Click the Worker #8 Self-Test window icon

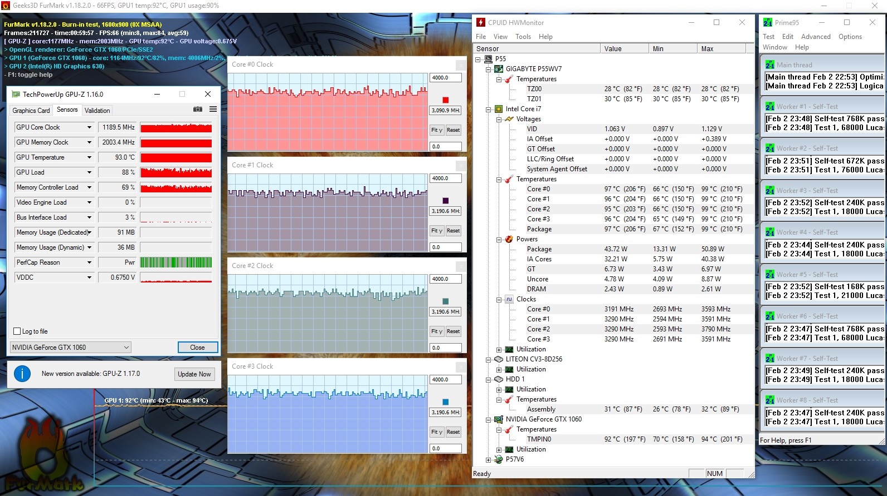[770, 400]
